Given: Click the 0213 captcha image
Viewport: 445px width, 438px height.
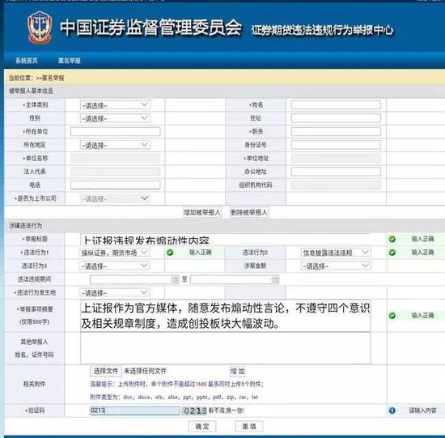Looking at the screenshot, I should pyautogui.click(x=194, y=410).
